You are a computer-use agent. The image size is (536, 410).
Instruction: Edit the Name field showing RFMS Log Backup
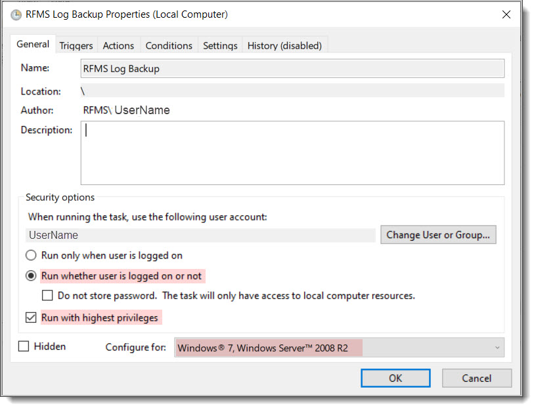pos(292,68)
